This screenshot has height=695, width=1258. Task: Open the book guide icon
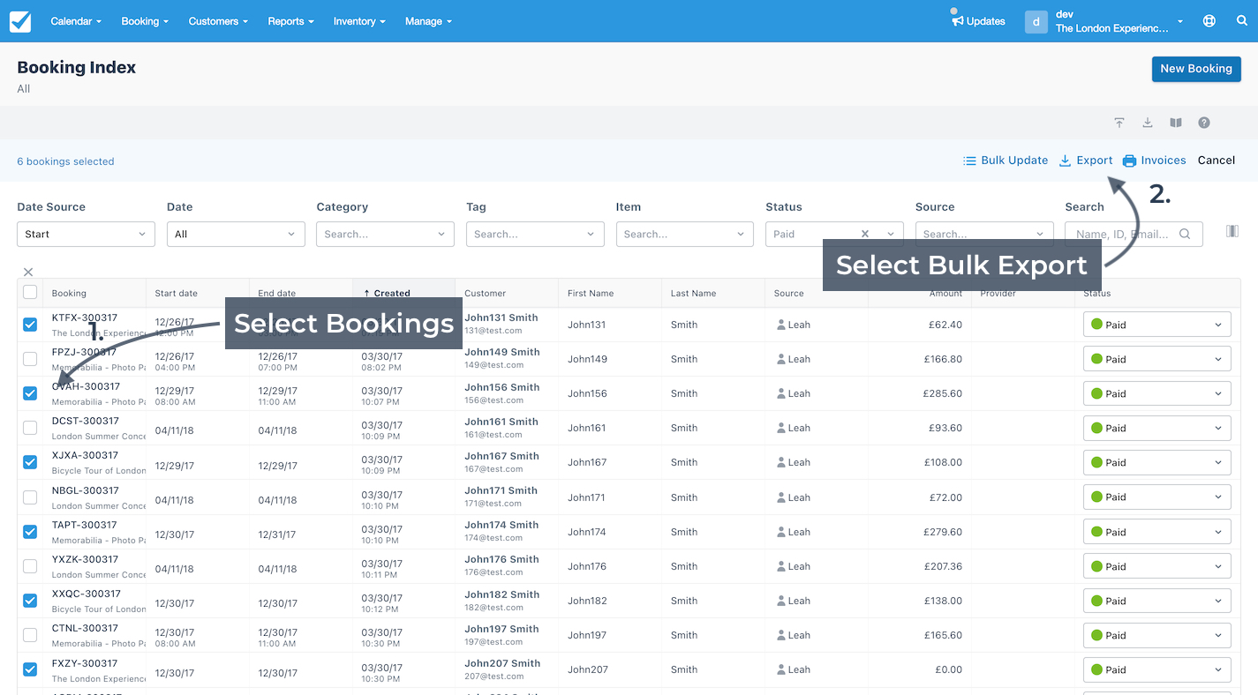tap(1176, 123)
